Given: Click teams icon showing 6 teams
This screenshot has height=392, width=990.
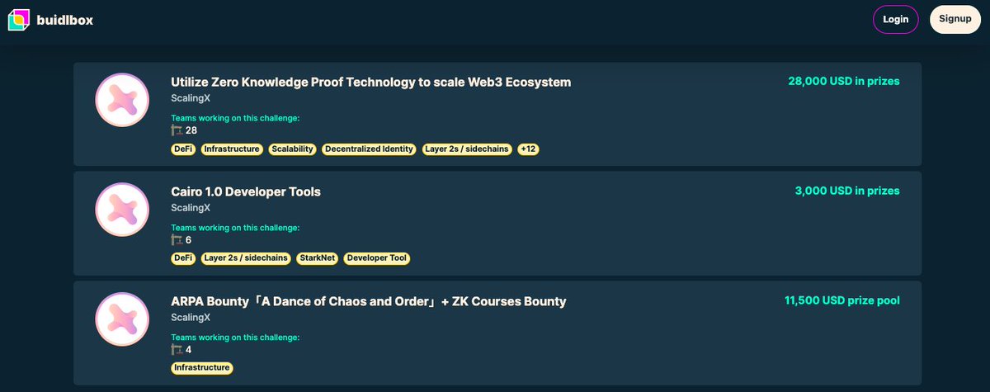Looking at the screenshot, I should 177,240.
